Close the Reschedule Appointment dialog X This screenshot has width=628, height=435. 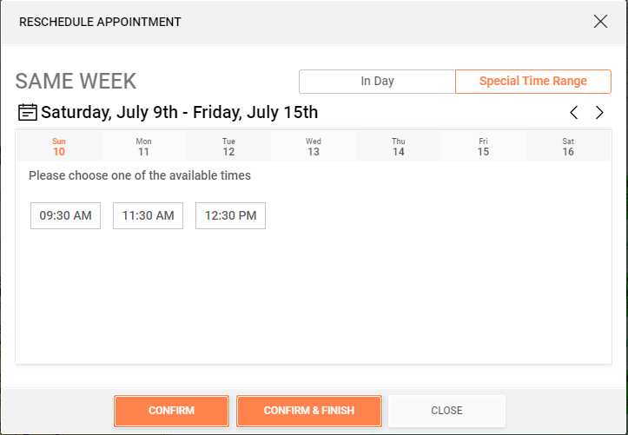pos(600,22)
